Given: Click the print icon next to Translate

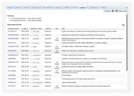Looking at the screenshot, I should [113, 11].
